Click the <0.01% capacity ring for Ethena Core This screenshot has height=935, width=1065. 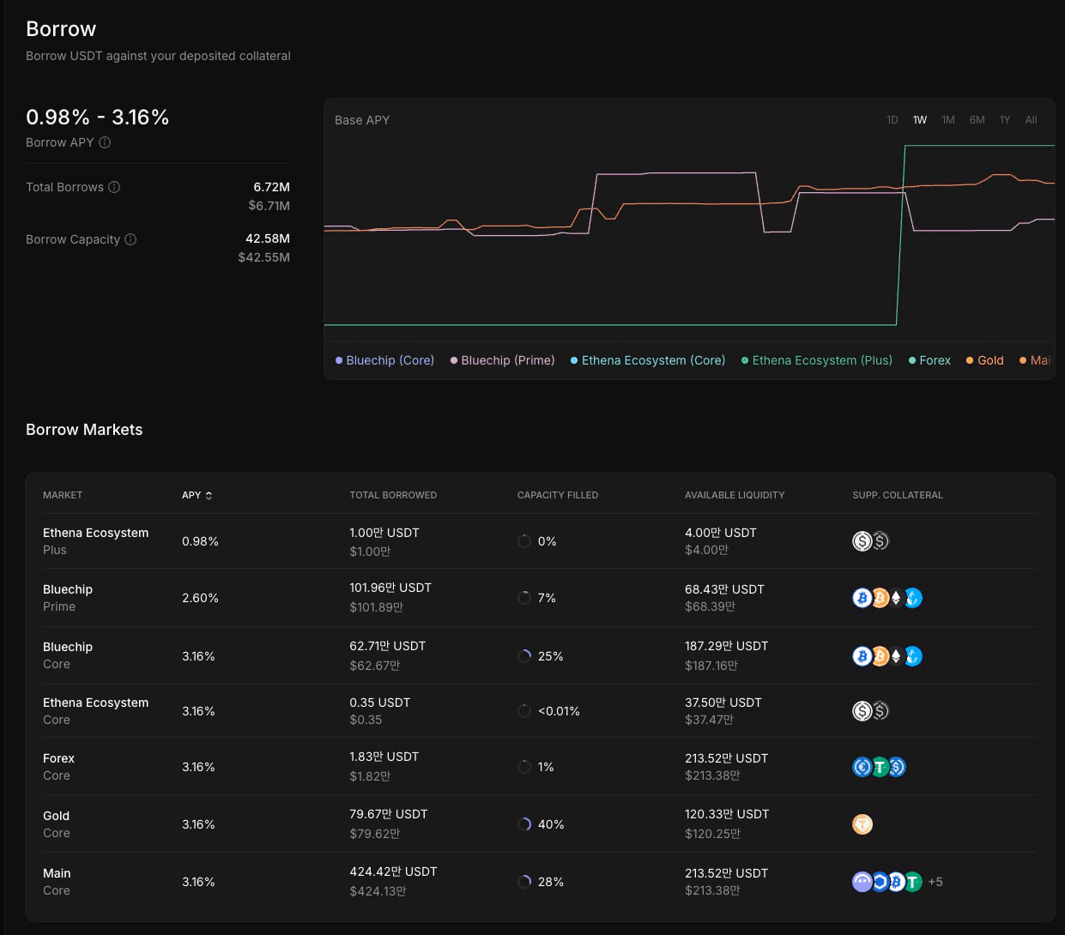(x=524, y=711)
